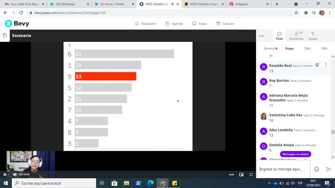Open the Ayuda tab
The image size is (335, 188).
point(313,36)
